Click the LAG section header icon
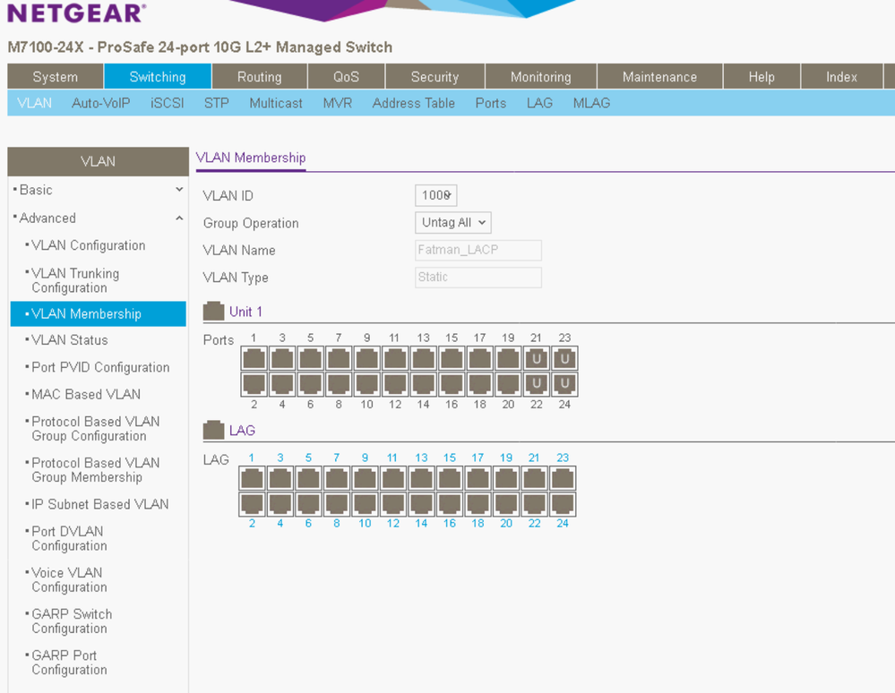The image size is (895, 693). tap(213, 430)
